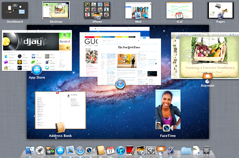
Task: Click the "FaceTime" window label
Action: pos(168,136)
